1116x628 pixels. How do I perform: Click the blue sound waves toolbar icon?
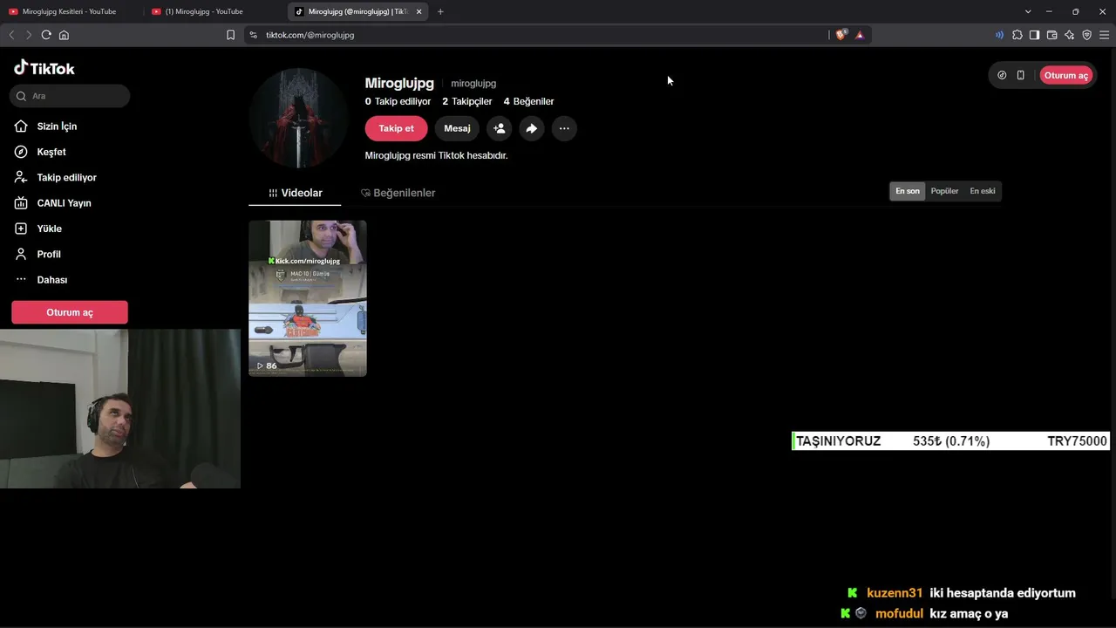point(999,35)
